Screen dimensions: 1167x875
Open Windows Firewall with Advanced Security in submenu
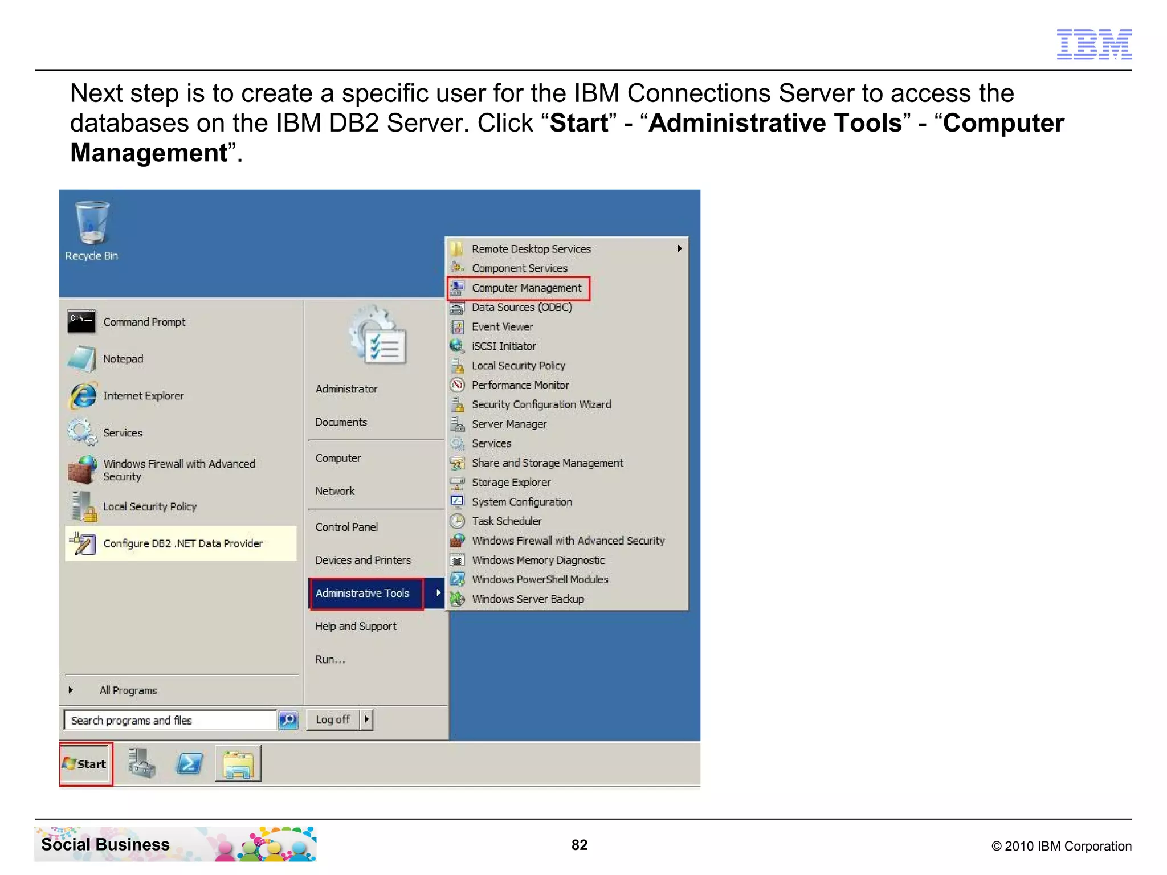coord(568,541)
